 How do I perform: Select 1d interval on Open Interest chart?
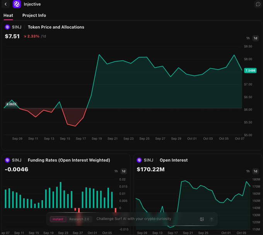point(255,171)
